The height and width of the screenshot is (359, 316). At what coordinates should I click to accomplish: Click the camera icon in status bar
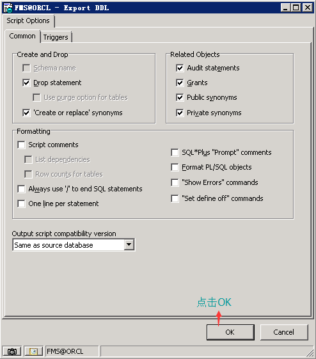point(12,351)
